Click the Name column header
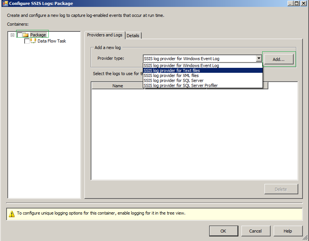This screenshot has width=309, height=241. [118, 86]
